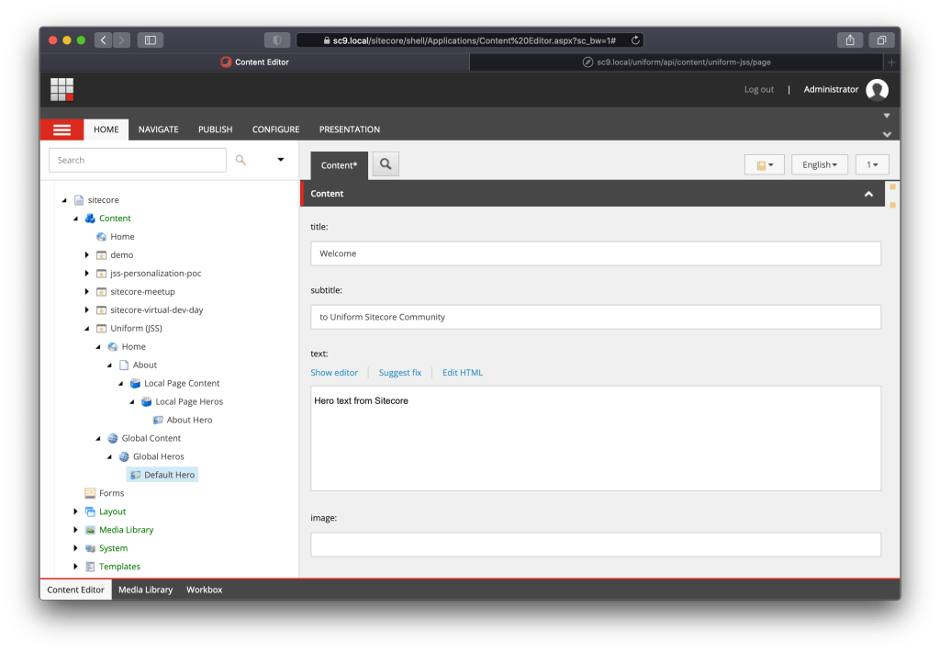Screen dimensions: 940x652
Task: Switch to the PUBLISH ribbon tab
Action: [x=215, y=129]
